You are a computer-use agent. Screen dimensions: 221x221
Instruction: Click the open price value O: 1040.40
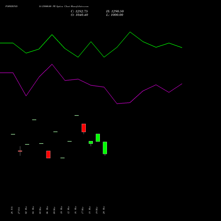pos(80,15)
